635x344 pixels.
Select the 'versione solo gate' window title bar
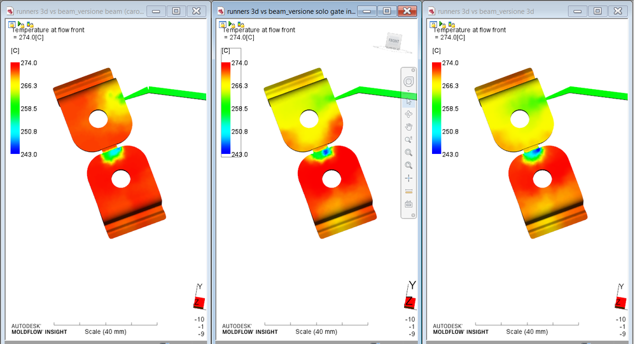(x=291, y=11)
